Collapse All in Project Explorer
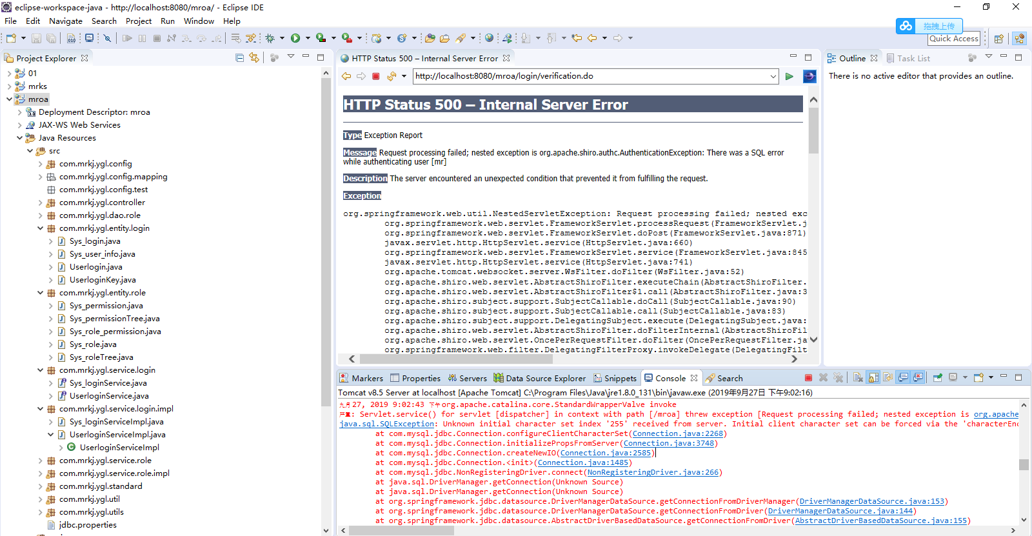The image size is (1032, 536). click(239, 58)
